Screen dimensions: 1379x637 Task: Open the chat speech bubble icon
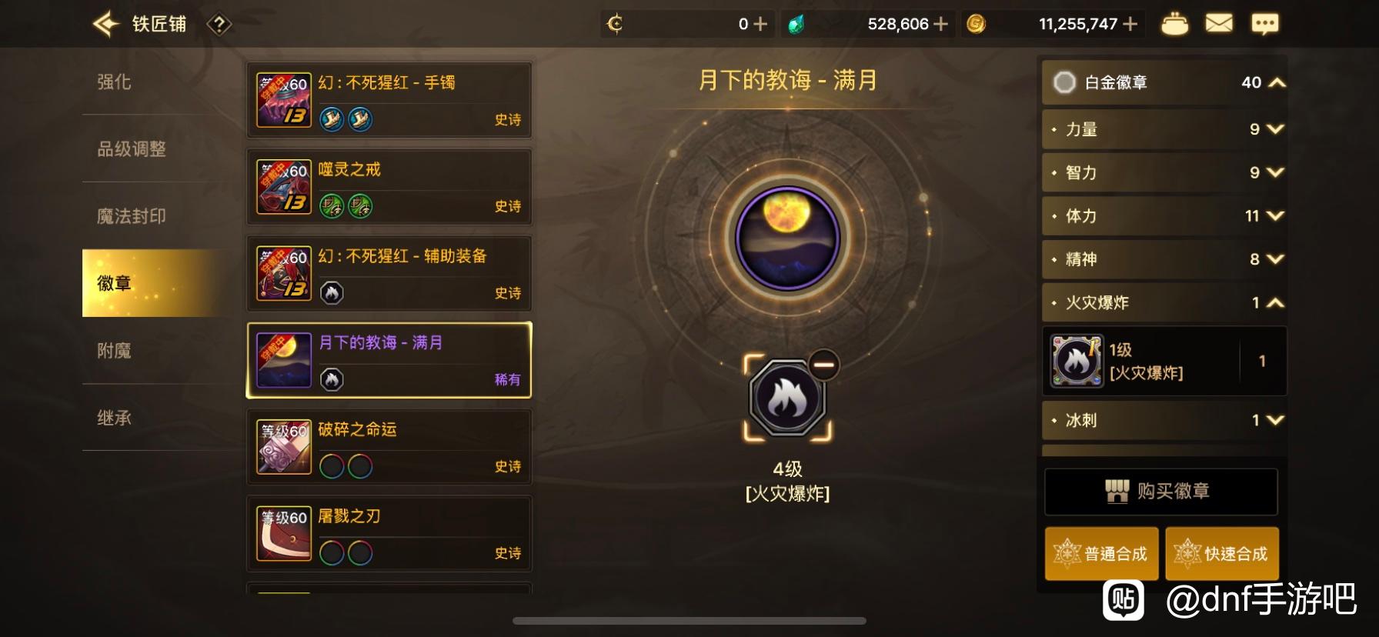click(1265, 24)
